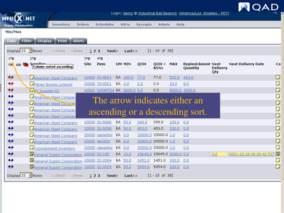
Task: Switch to the Filter tab
Action: 27,41
